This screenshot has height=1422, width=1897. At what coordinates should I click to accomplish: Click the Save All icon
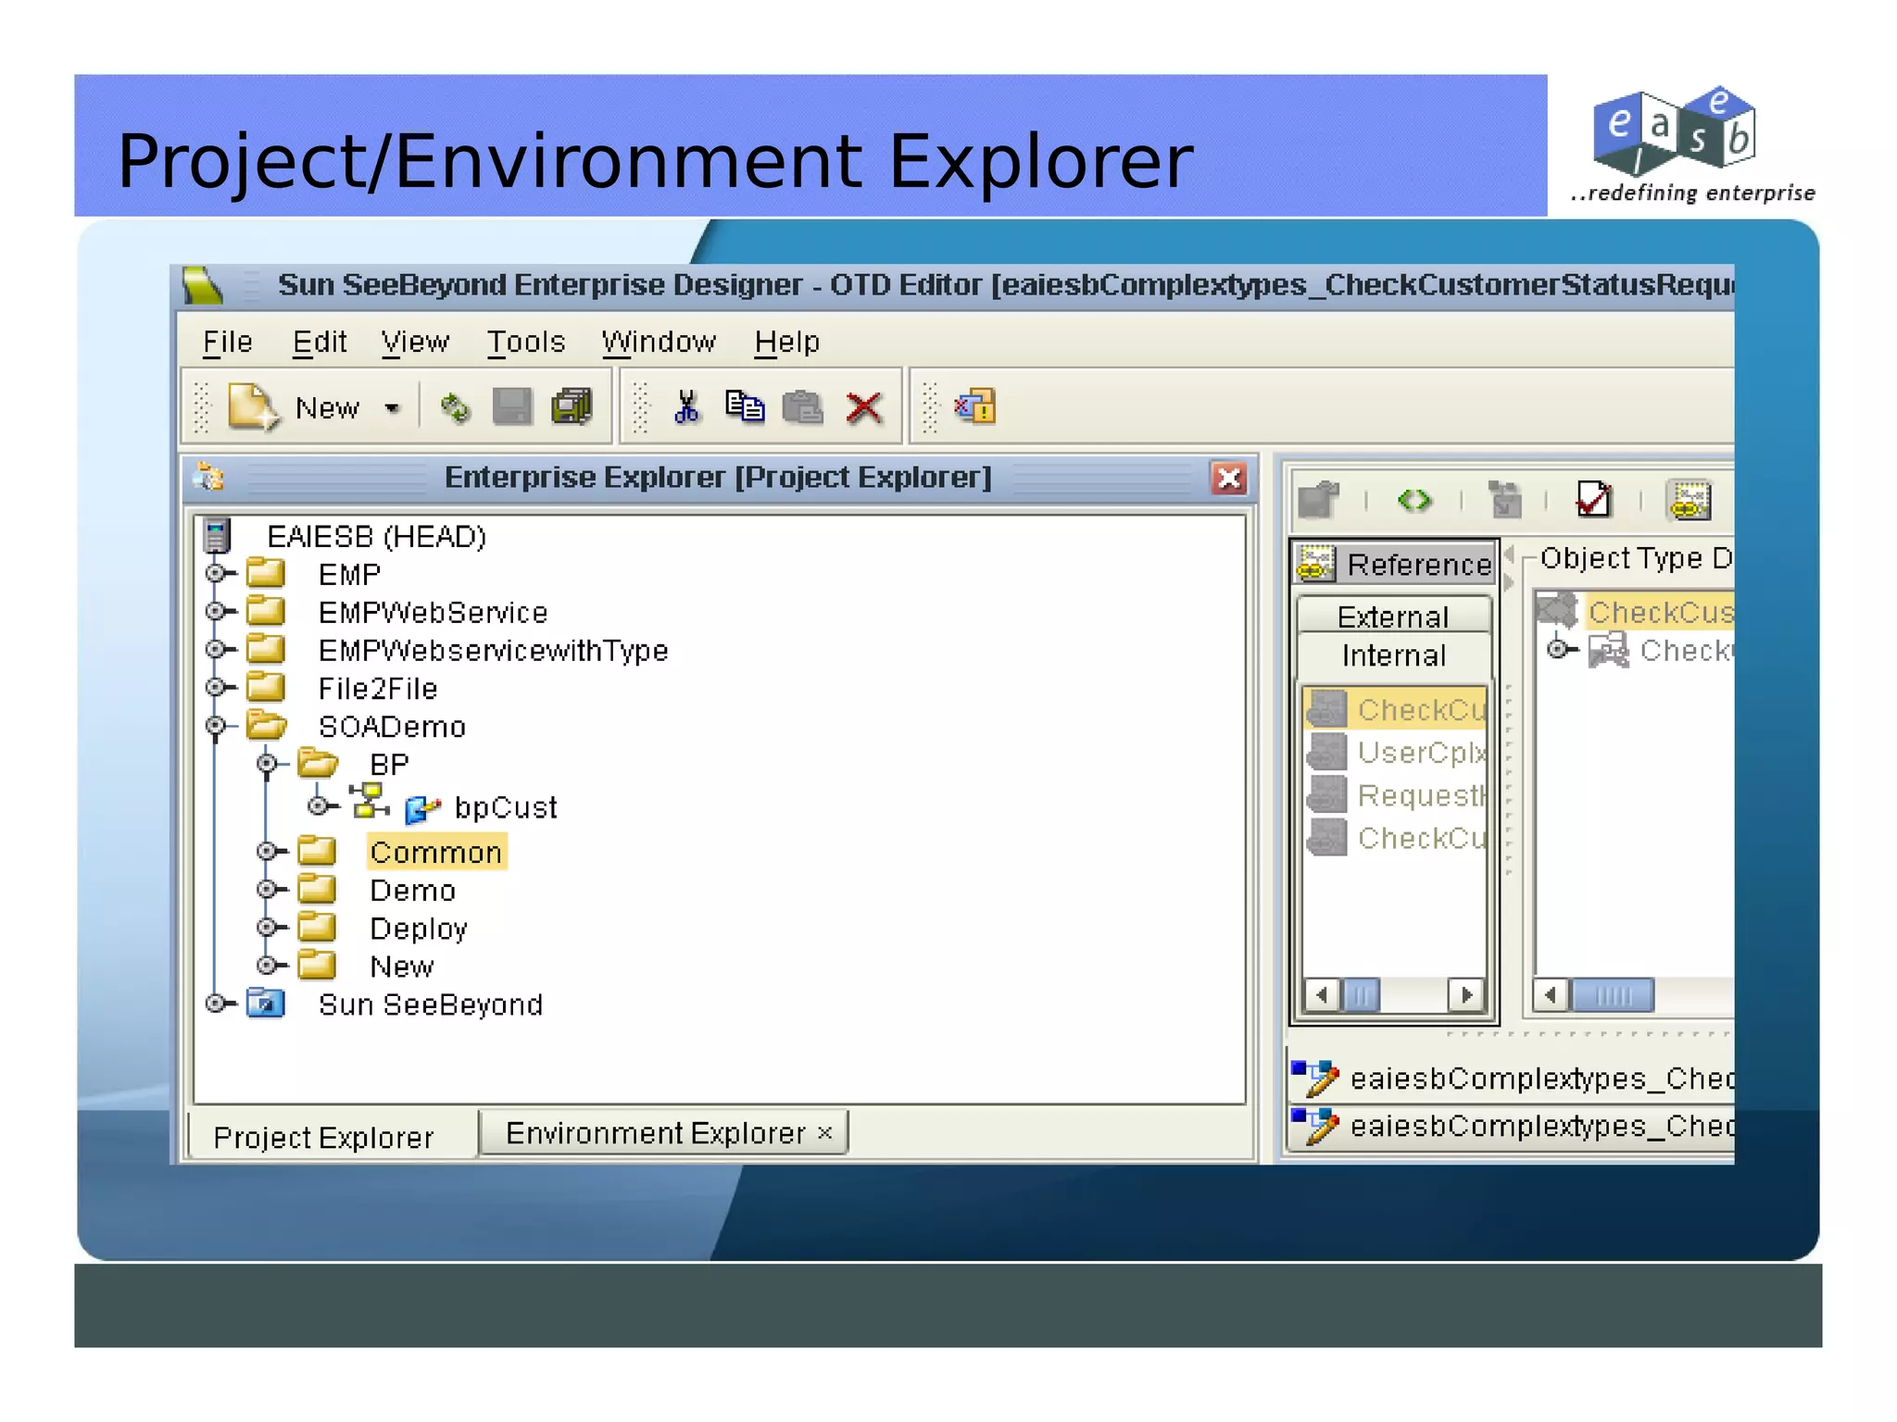tap(572, 406)
